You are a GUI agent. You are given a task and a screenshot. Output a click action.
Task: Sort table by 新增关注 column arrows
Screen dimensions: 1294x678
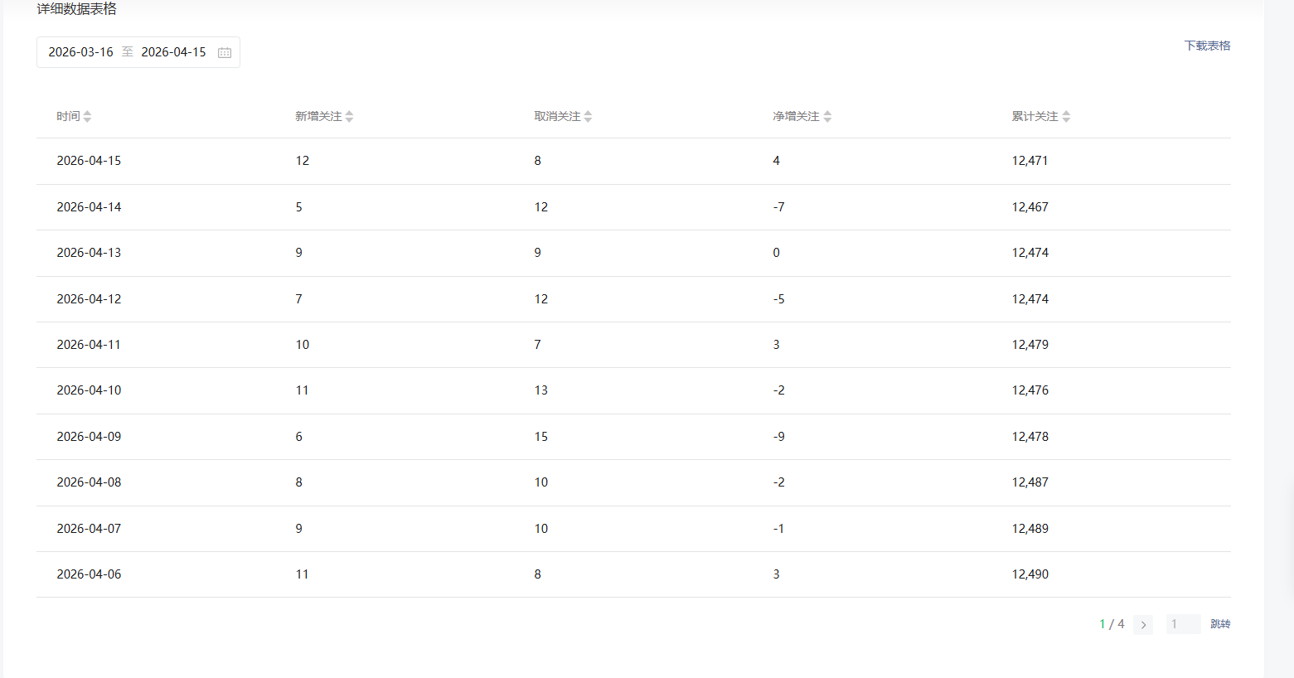click(x=349, y=117)
